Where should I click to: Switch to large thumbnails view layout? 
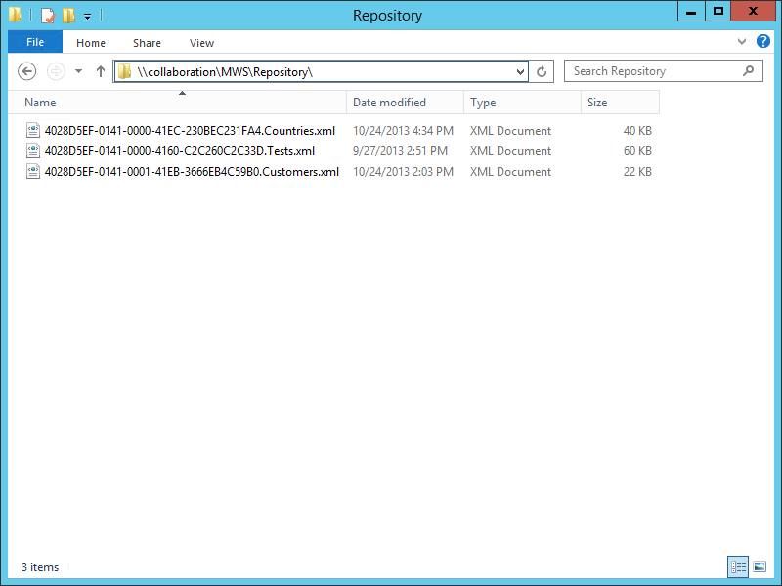coord(760,566)
